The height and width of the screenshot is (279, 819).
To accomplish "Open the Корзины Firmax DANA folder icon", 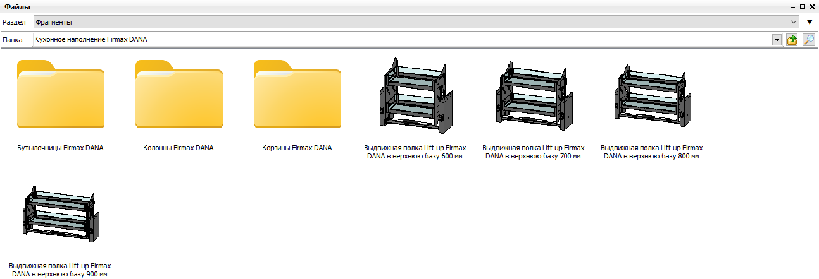I will pyautogui.click(x=297, y=94).
